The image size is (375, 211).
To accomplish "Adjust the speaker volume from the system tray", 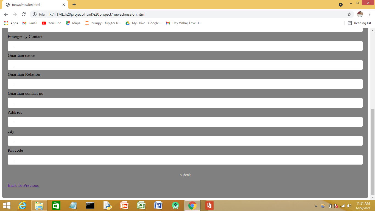I will coord(349,206).
